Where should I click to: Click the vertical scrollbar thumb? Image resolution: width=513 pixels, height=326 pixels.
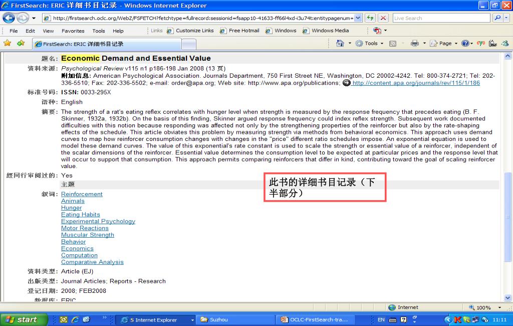(508, 217)
